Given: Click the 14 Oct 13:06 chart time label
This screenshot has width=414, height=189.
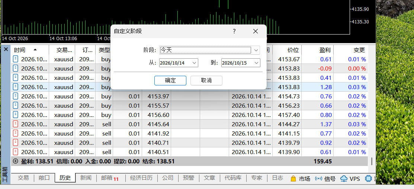Looking at the screenshot, I should (x=63, y=39).
